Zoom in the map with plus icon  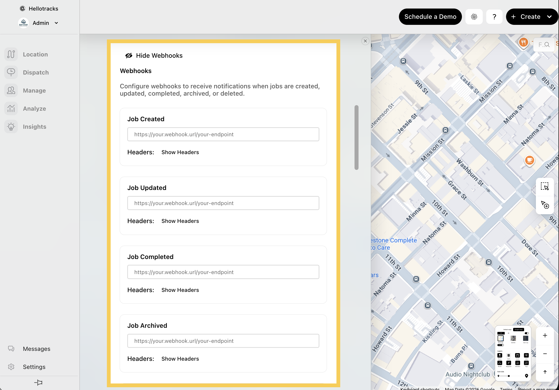pyautogui.click(x=545, y=336)
